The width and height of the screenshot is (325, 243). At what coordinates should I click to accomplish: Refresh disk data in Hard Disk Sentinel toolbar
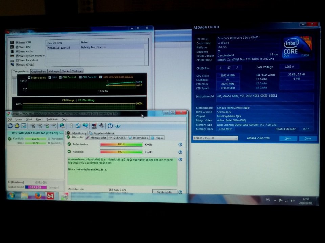point(10,126)
